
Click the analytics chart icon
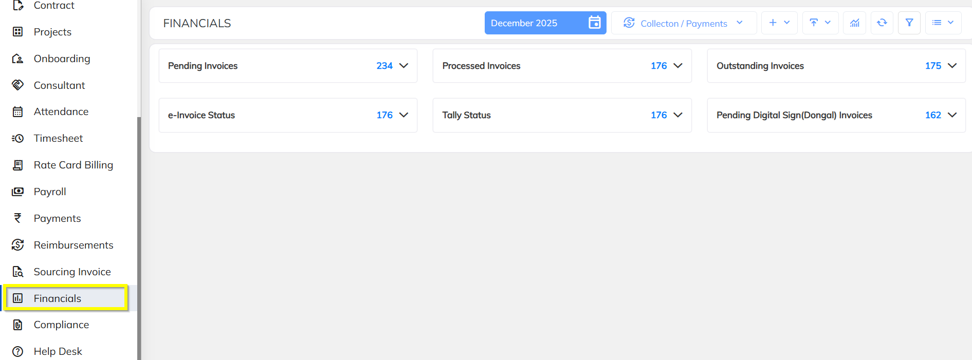click(x=855, y=23)
